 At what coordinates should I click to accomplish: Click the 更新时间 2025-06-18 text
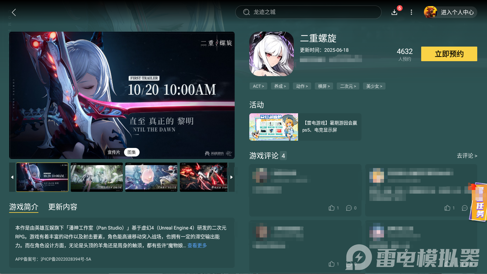click(324, 50)
